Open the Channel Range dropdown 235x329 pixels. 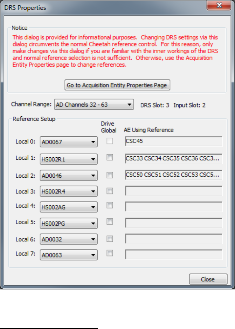94,104
